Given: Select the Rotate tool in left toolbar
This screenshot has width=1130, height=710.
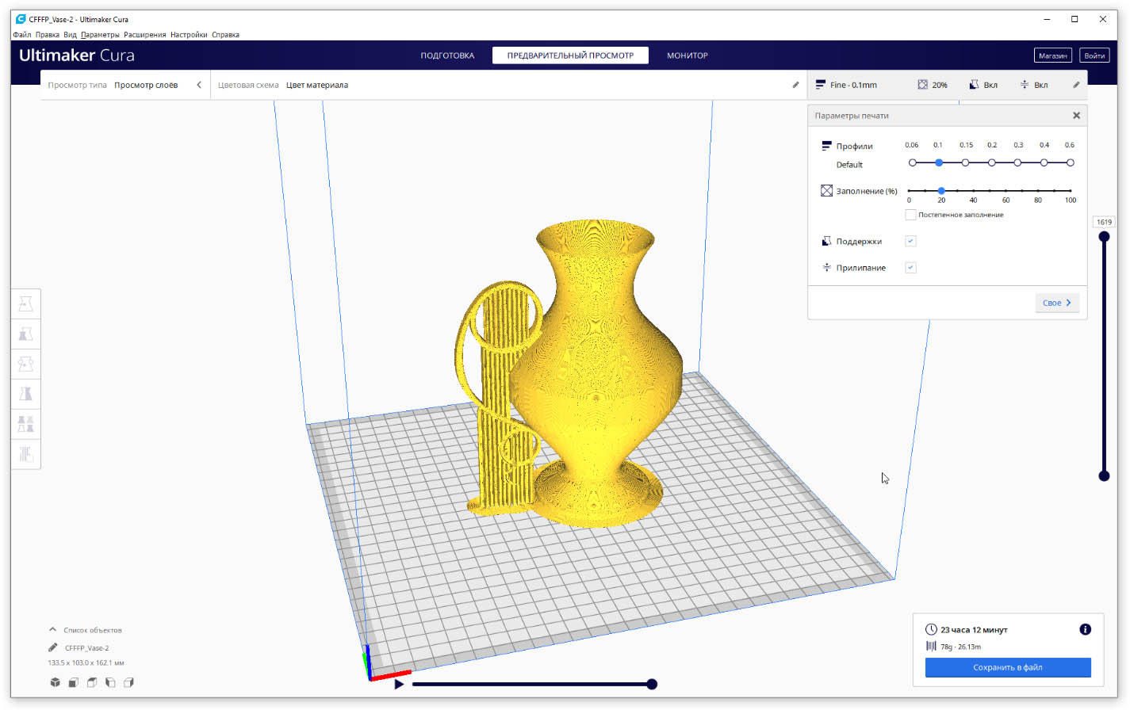Looking at the screenshot, I should 25,364.
